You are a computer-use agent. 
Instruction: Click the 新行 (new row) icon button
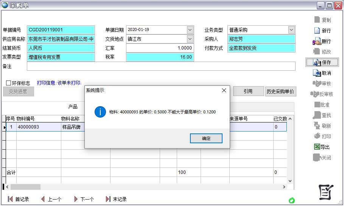(x=322, y=31)
